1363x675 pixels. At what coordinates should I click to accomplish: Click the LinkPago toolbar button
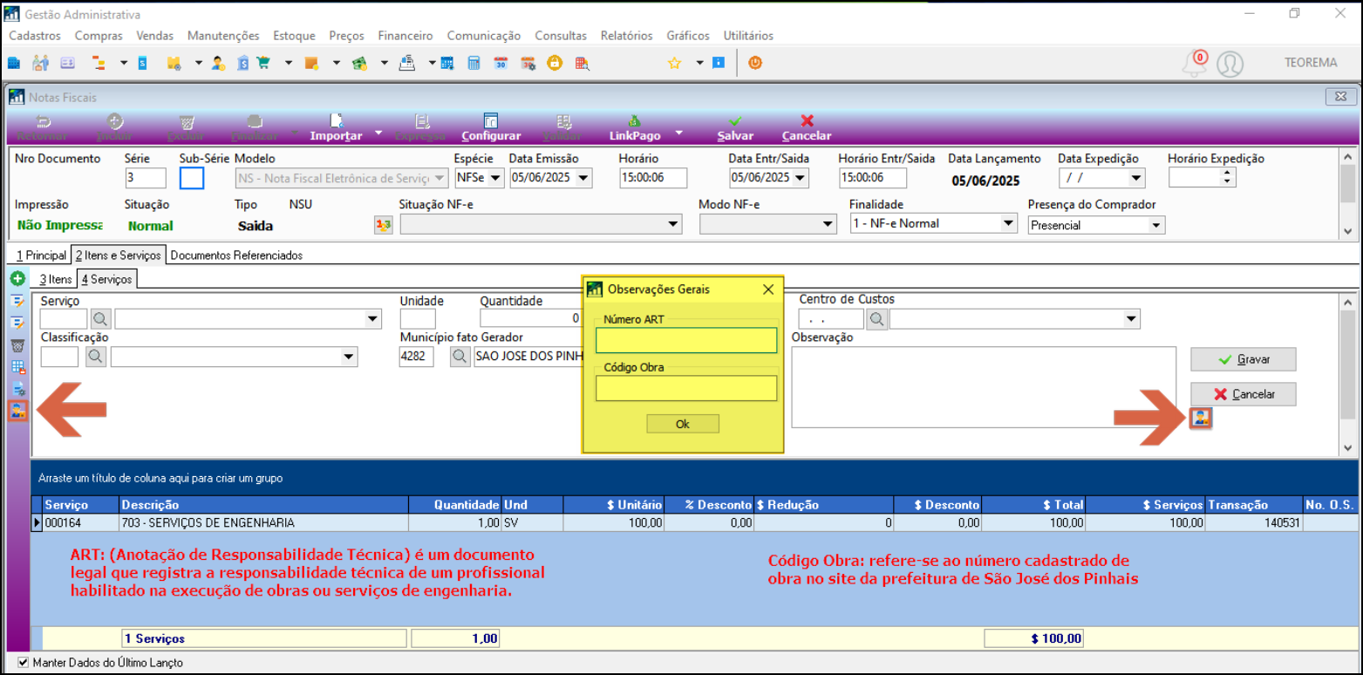(x=635, y=127)
